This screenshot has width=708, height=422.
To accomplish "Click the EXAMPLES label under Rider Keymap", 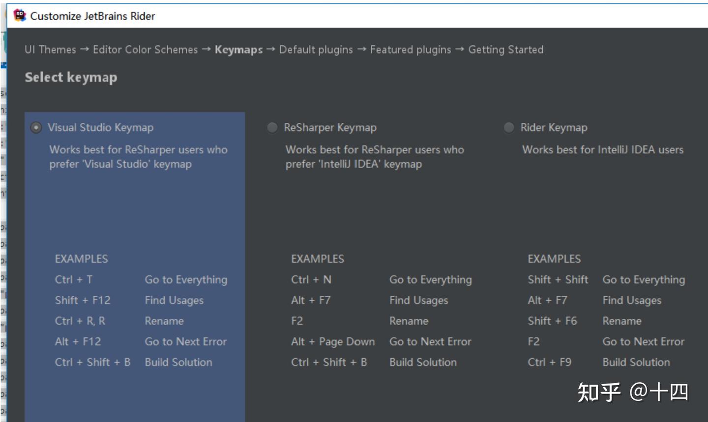I will click(555, 258).
